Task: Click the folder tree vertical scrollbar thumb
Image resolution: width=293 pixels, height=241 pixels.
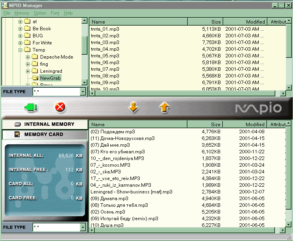Action: click(84, 45)
